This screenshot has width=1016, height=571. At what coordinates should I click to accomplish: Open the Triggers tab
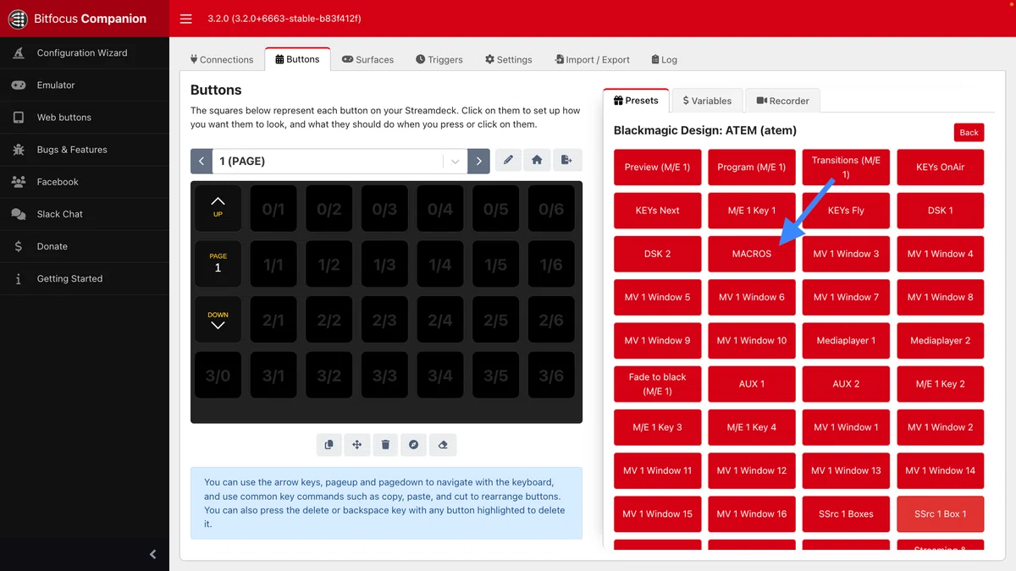point(439,59)
